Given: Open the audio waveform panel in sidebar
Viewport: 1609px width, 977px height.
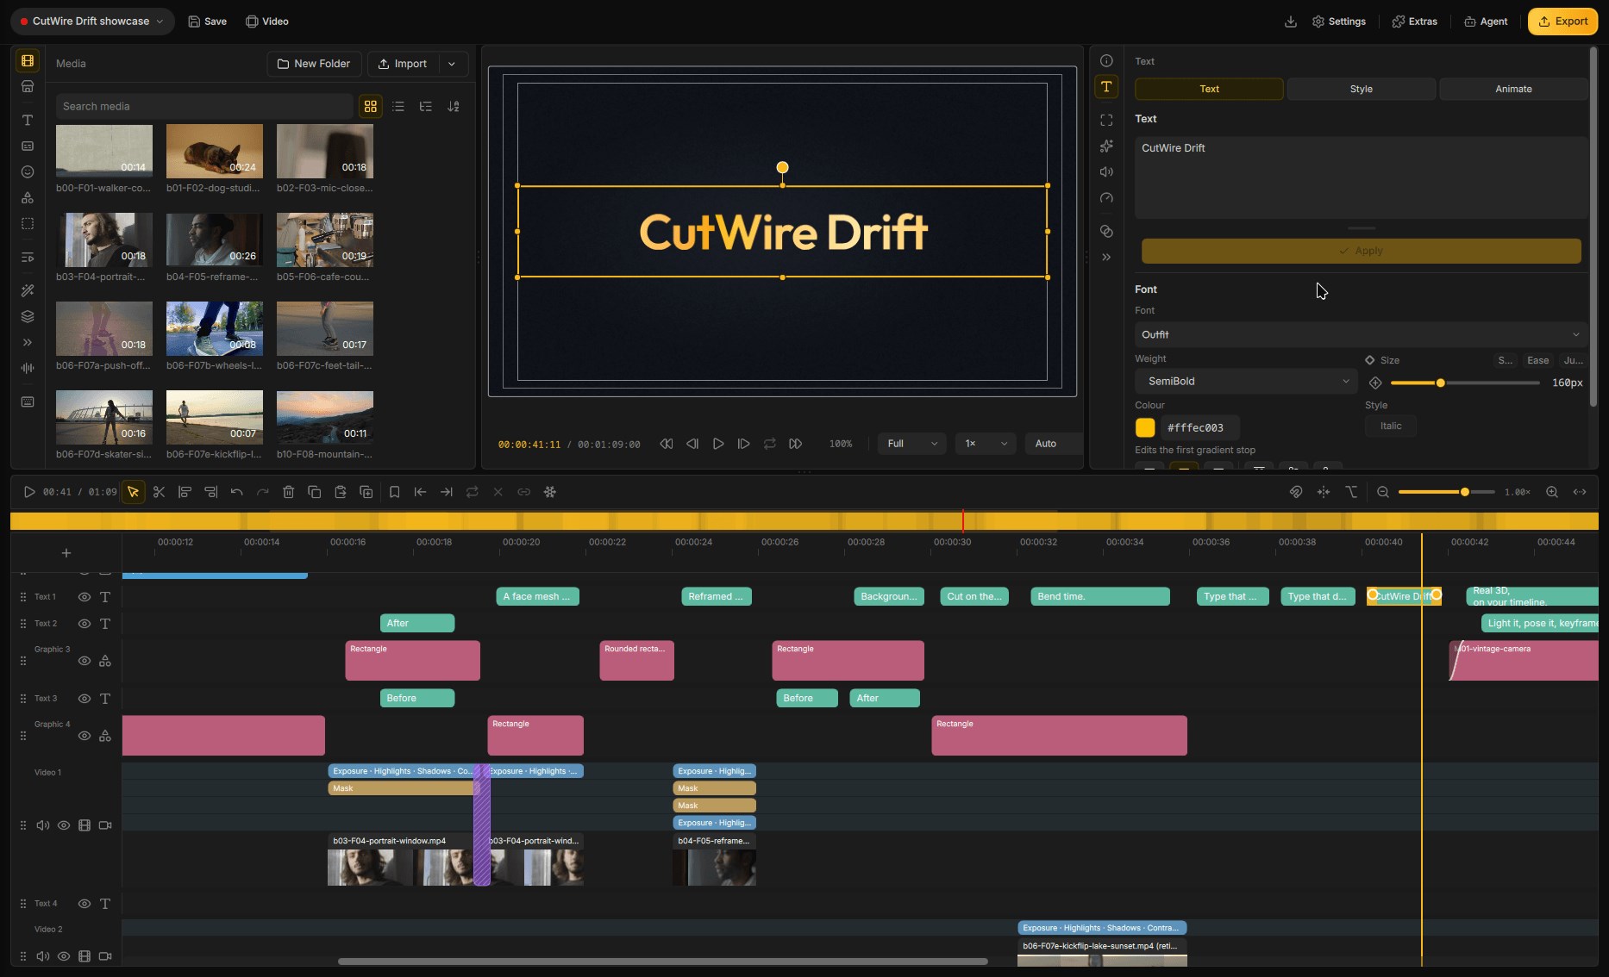Looking at the screenshot, I should (x=28, y=368).
